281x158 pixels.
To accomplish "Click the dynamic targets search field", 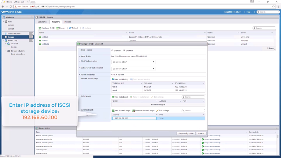I will (193, 111).
